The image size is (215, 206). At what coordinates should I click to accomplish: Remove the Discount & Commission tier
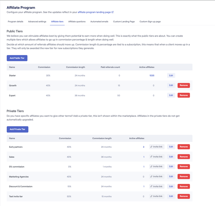pyautogui.click(x=184, y=186)
